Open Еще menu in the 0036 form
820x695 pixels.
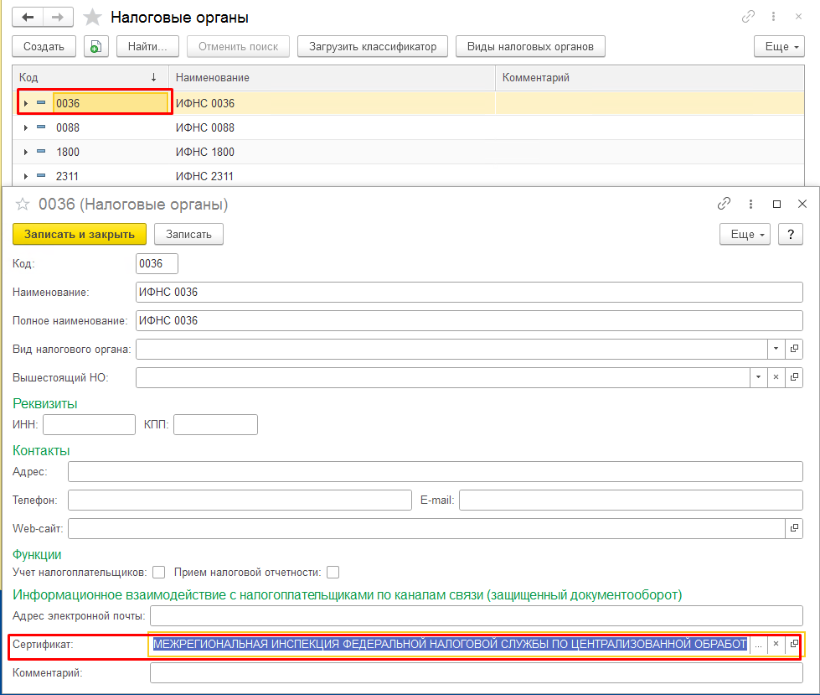pos(745,235)
